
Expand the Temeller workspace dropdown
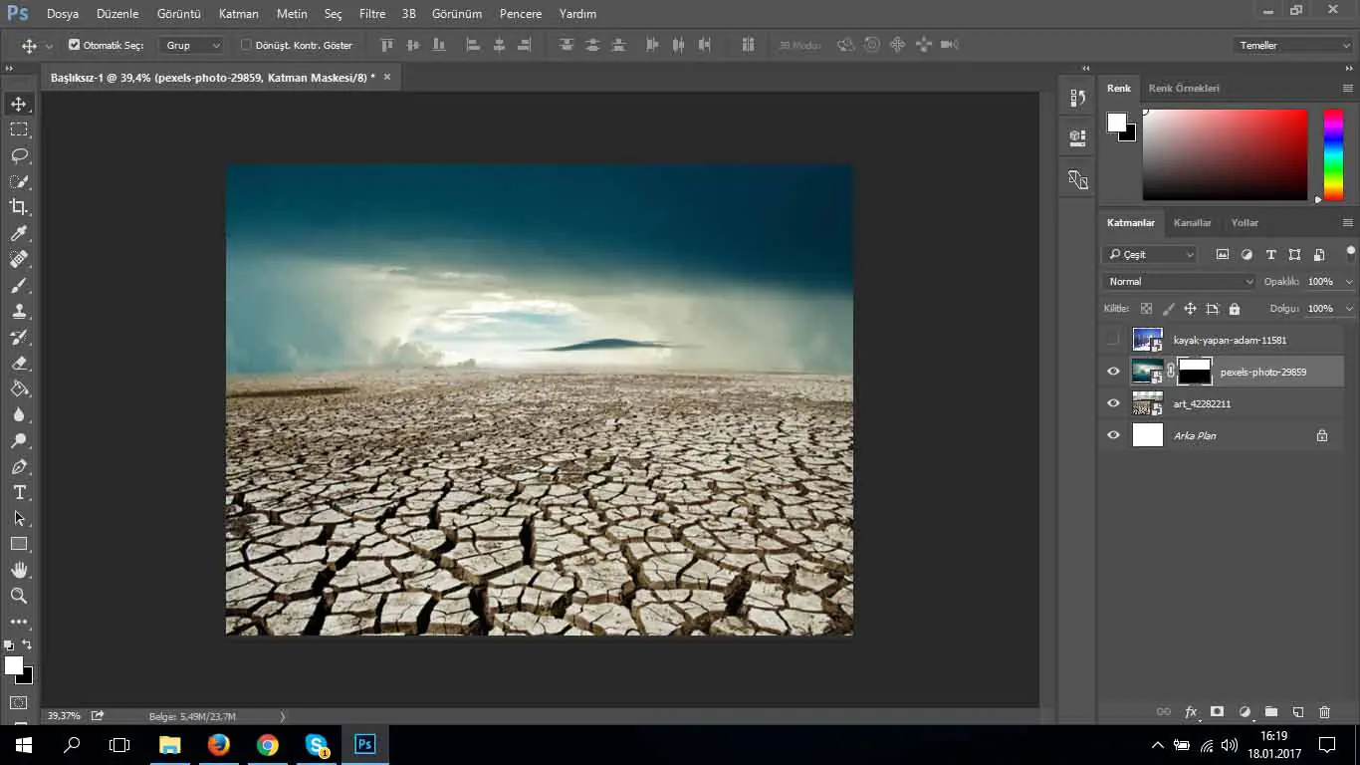click(x=1291, y=45)
